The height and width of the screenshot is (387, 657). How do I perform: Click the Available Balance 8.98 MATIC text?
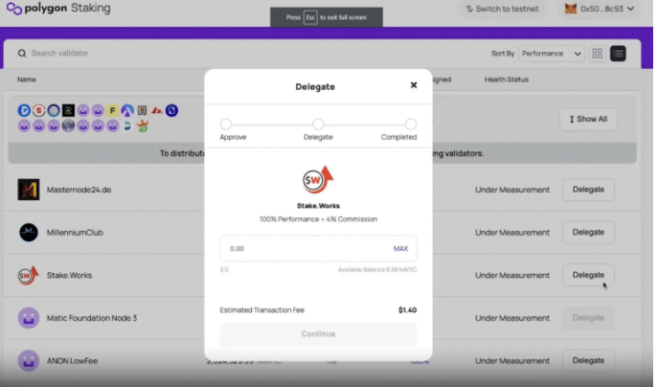[377, 269]
